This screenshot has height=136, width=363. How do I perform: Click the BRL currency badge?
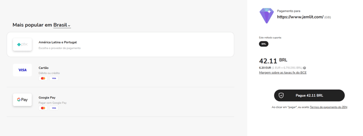pos(263,44)
